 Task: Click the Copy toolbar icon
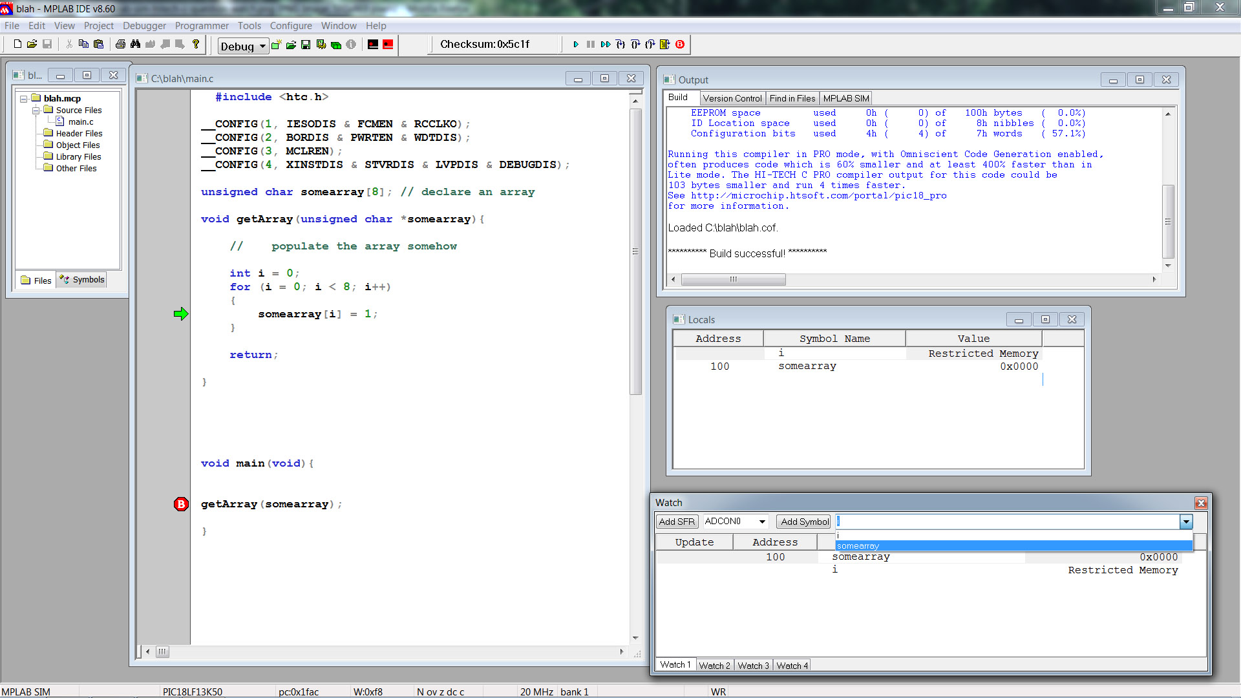[83, 44]
